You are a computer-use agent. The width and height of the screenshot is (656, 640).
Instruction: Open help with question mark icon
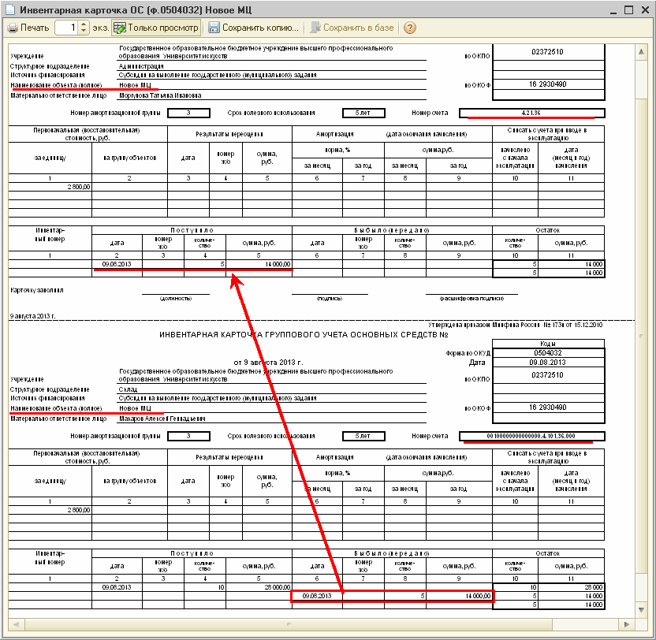coord(409,28)
